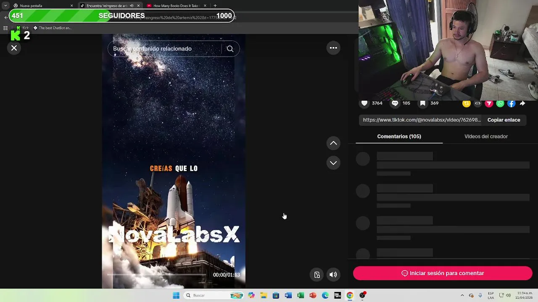Viewport: 538px width, 302px height.
Task: Repost the video with yellow arrows icon
Action: click(466, 103)
